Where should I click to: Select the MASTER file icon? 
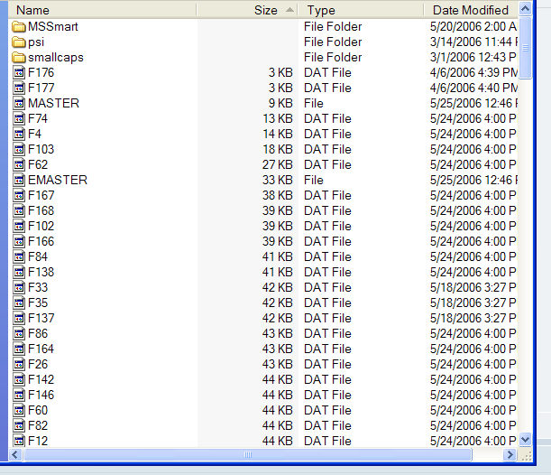pyautogui.click(x=19, y=104)
